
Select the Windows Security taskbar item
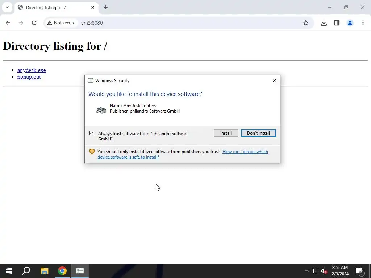[x=80, y=271]
